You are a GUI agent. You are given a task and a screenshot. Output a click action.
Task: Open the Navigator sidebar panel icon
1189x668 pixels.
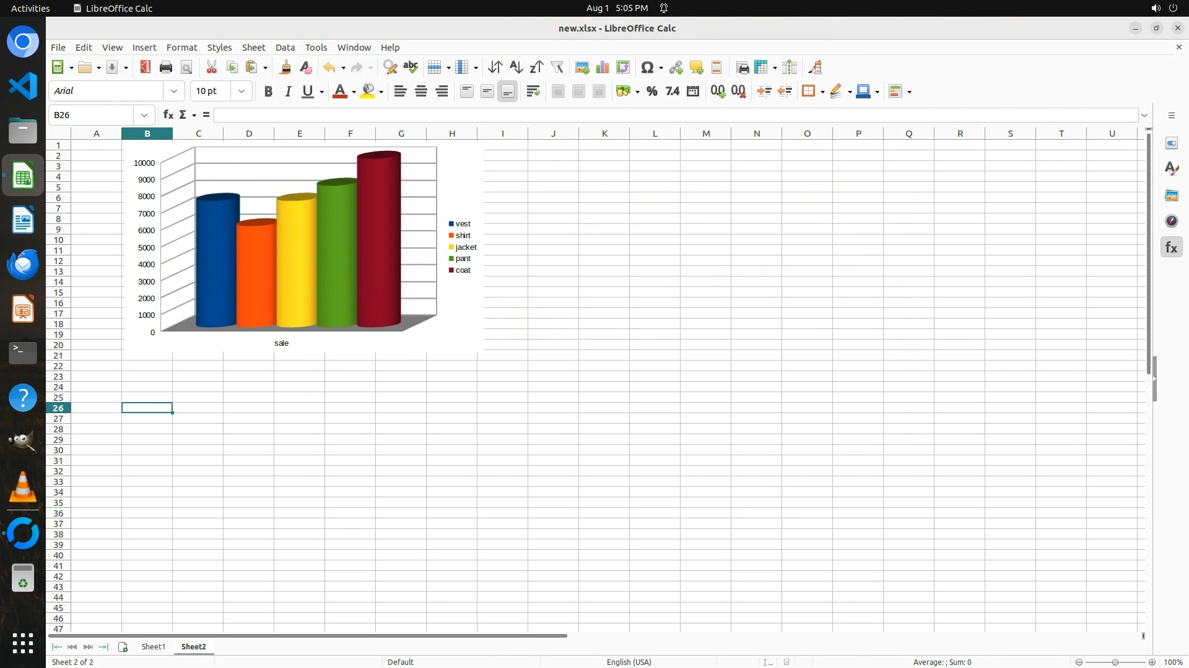point(1171,221)
